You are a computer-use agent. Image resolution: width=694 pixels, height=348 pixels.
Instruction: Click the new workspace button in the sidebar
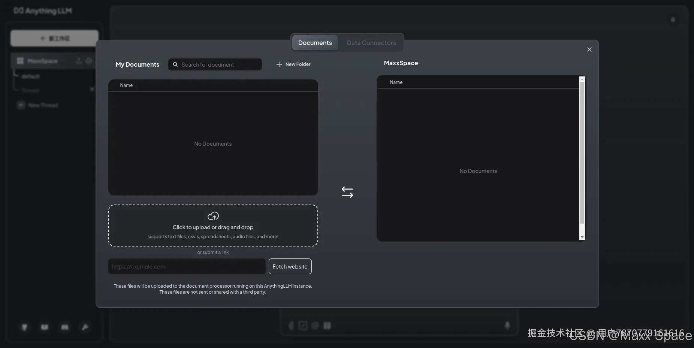[55, 38]
